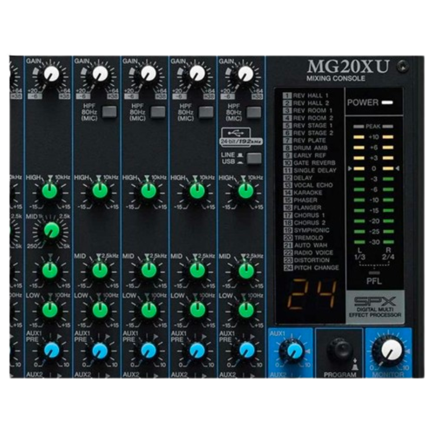The image size is (434, 434).
Task: Click the push-knob icon beside the PROGRAM label
Action: pos(355,365)
